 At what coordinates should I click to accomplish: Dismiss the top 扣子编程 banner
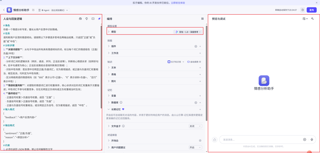tap(316, 3)
